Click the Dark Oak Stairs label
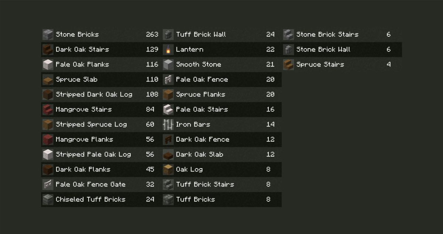The image size is (443, 234). pyautogui.click(x=82, y=50)
